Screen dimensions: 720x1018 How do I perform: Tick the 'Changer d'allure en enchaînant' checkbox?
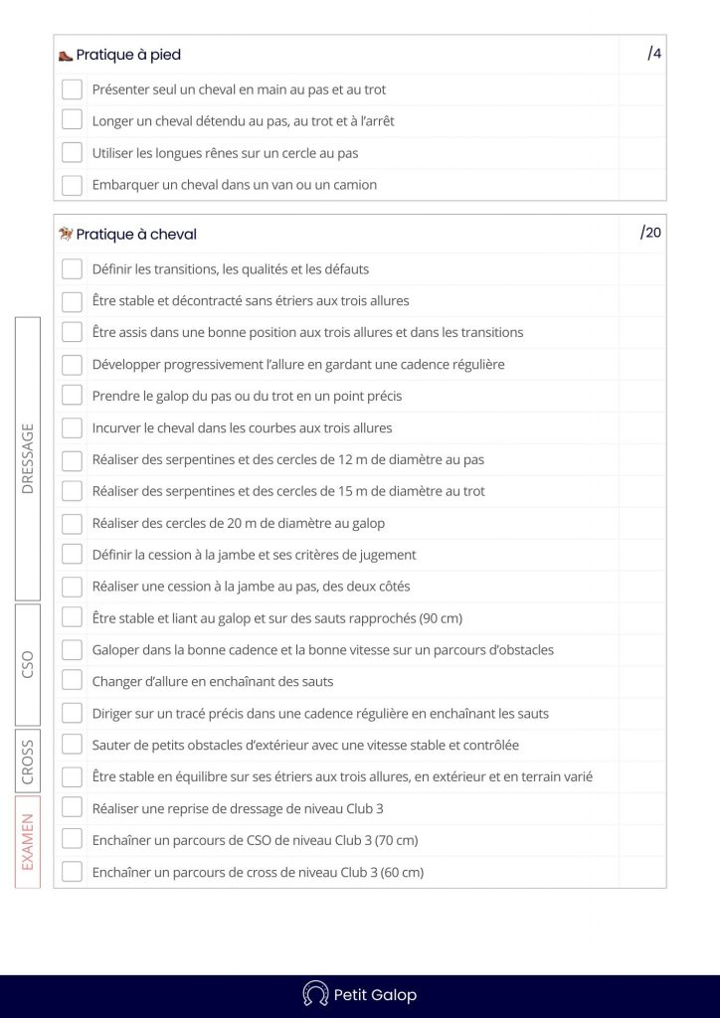(72, 681)
